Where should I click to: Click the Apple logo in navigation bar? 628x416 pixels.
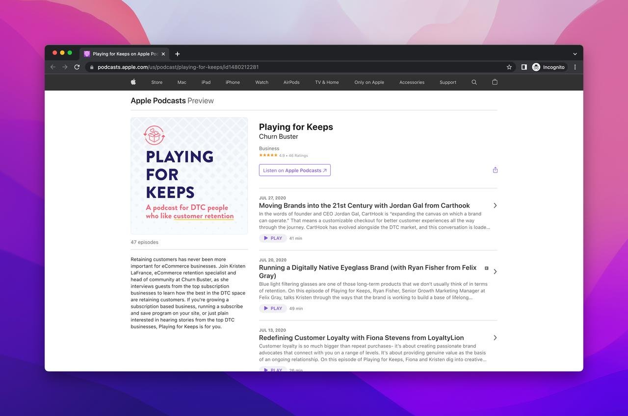133,82
